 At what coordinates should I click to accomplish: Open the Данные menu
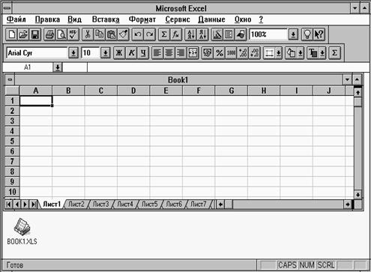211,19
